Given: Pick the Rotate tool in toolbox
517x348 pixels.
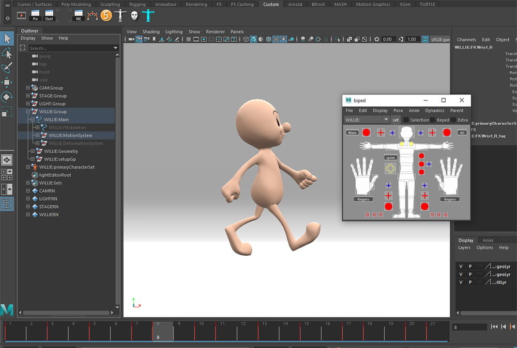Looking at the screenshot, I should [x=7, y=96].
